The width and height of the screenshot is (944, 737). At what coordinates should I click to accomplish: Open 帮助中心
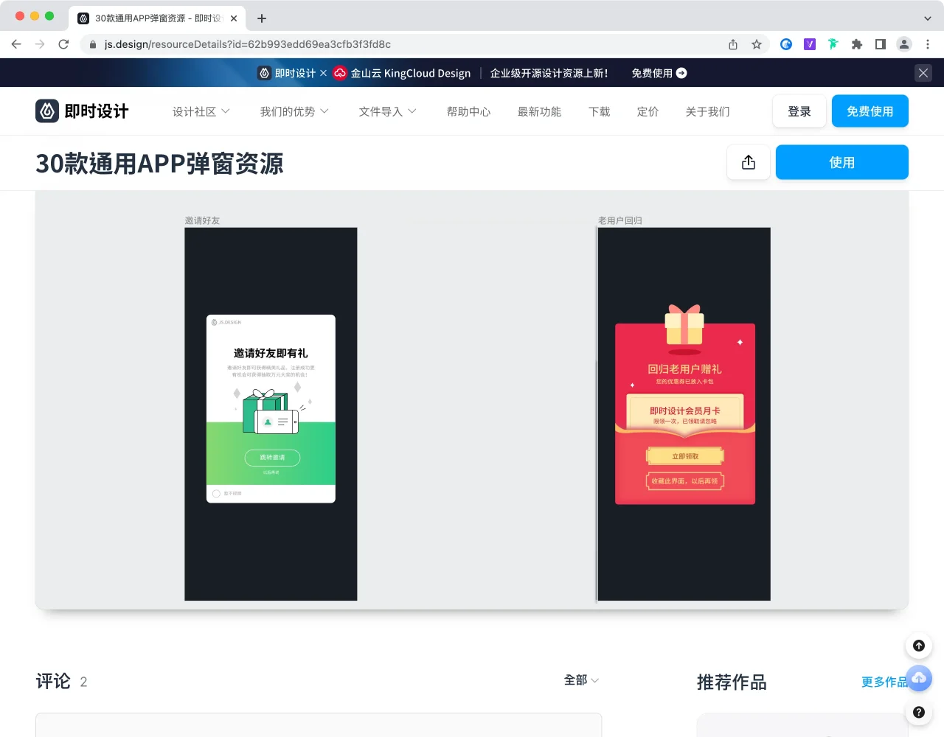(x=468, y=111)
